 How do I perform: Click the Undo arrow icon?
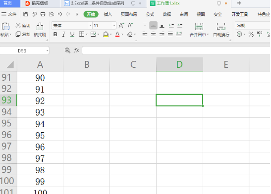click(x=60, y=14)
